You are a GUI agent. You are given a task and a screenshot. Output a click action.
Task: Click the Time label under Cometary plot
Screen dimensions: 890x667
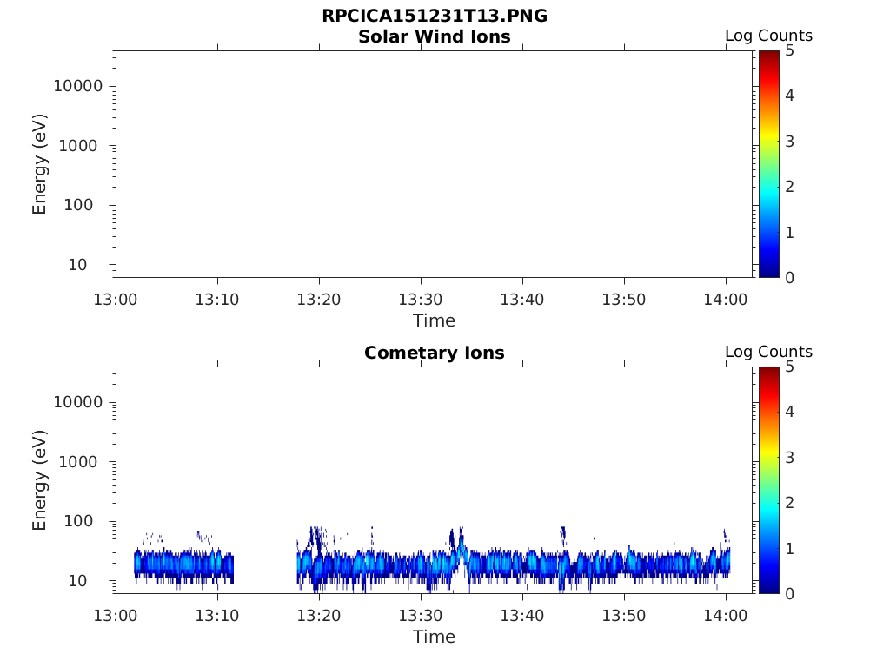click(x=435, y=637)
